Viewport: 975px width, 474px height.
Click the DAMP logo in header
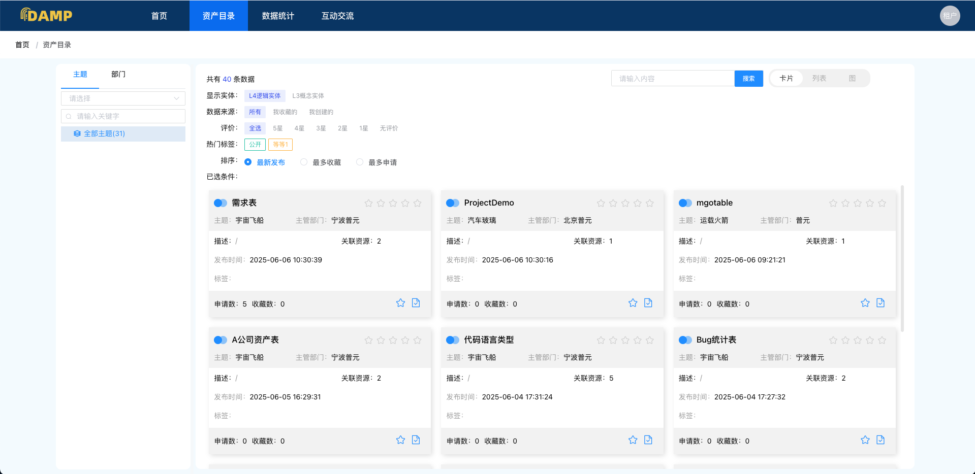(46, 15)
